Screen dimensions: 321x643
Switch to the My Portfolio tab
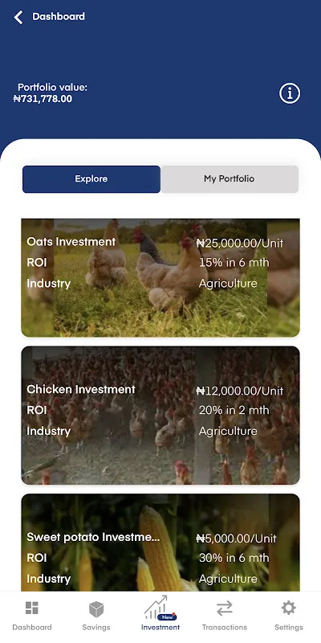click(230, 178)
